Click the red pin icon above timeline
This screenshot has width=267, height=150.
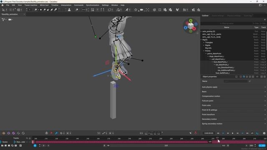(x=51, y=133)
